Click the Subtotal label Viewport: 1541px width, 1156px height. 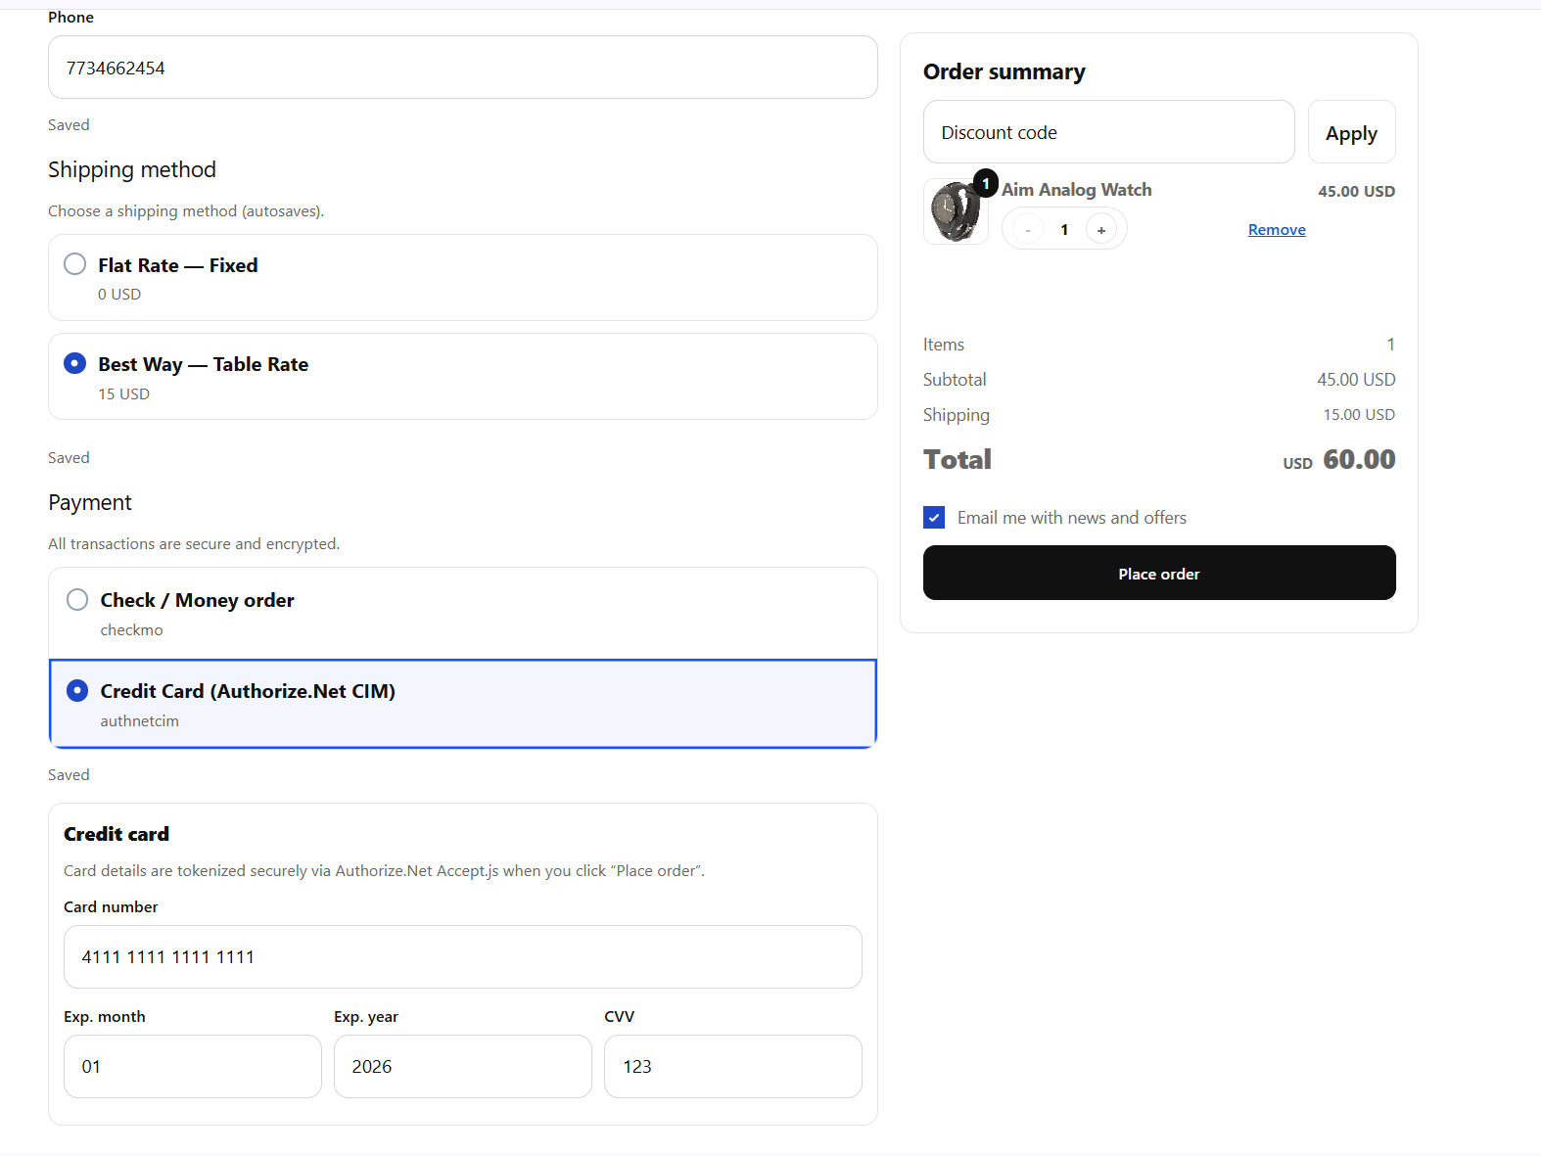pyautogui.click(x=955, y=380)
